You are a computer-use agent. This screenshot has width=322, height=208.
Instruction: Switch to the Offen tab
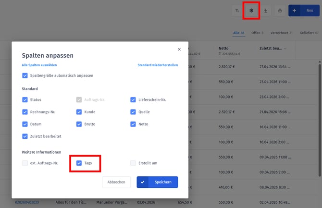tap(257, 33)
